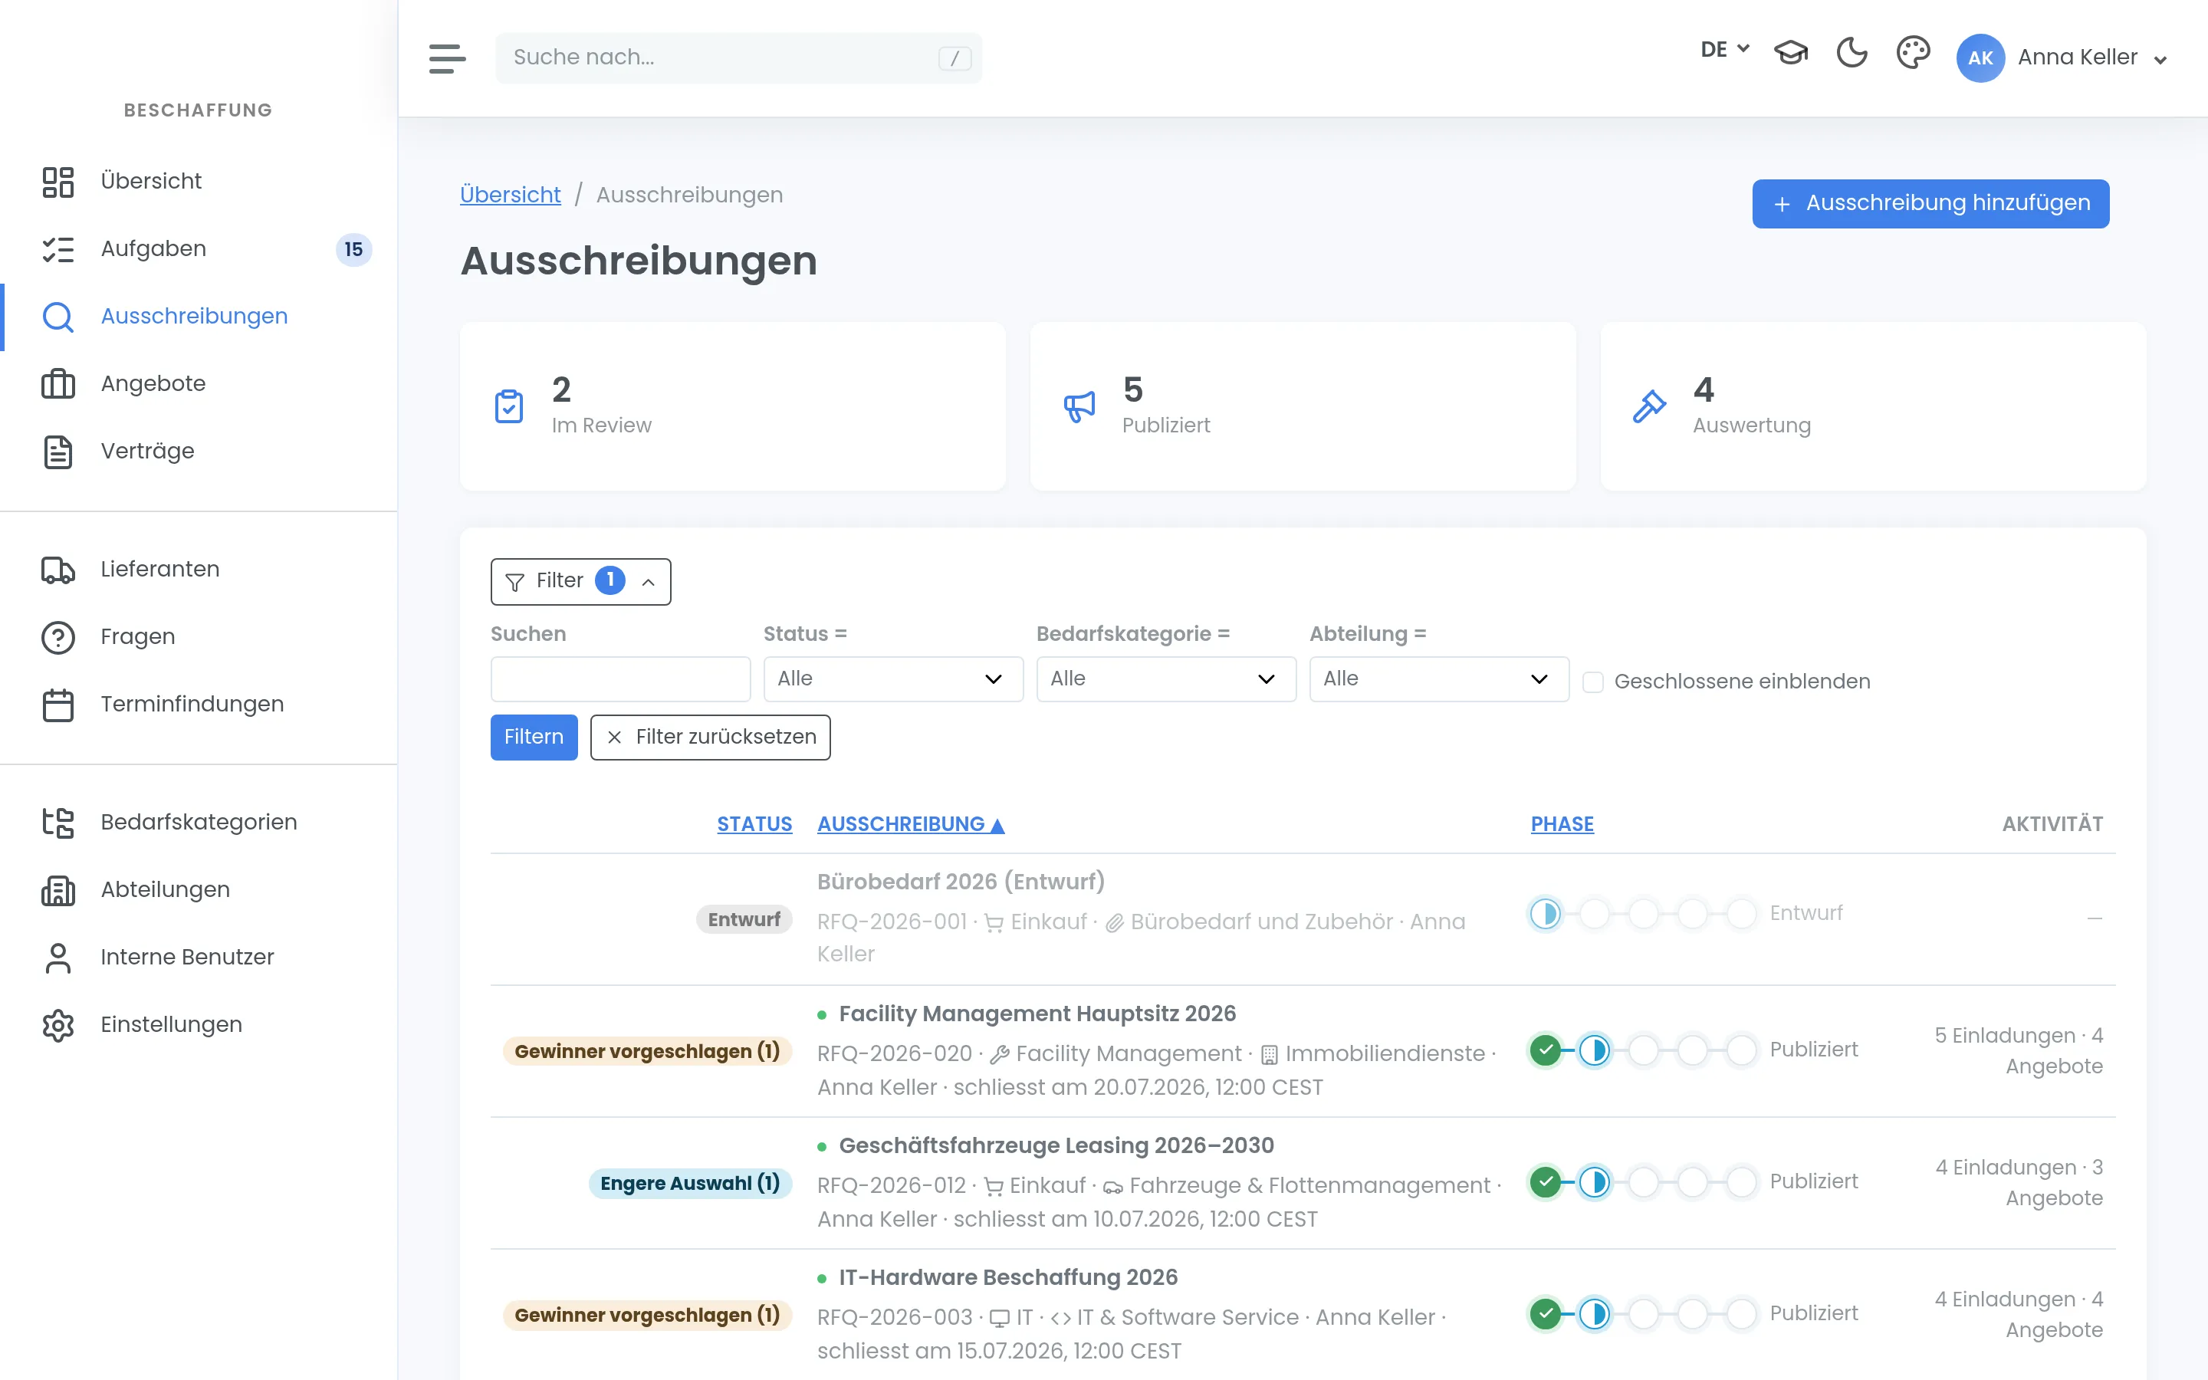The height and width of the screenshot is (1380, 2208).
Task: Click the Im Review clipboard icon
Action: pyautogui.click(x=509, y=406)
